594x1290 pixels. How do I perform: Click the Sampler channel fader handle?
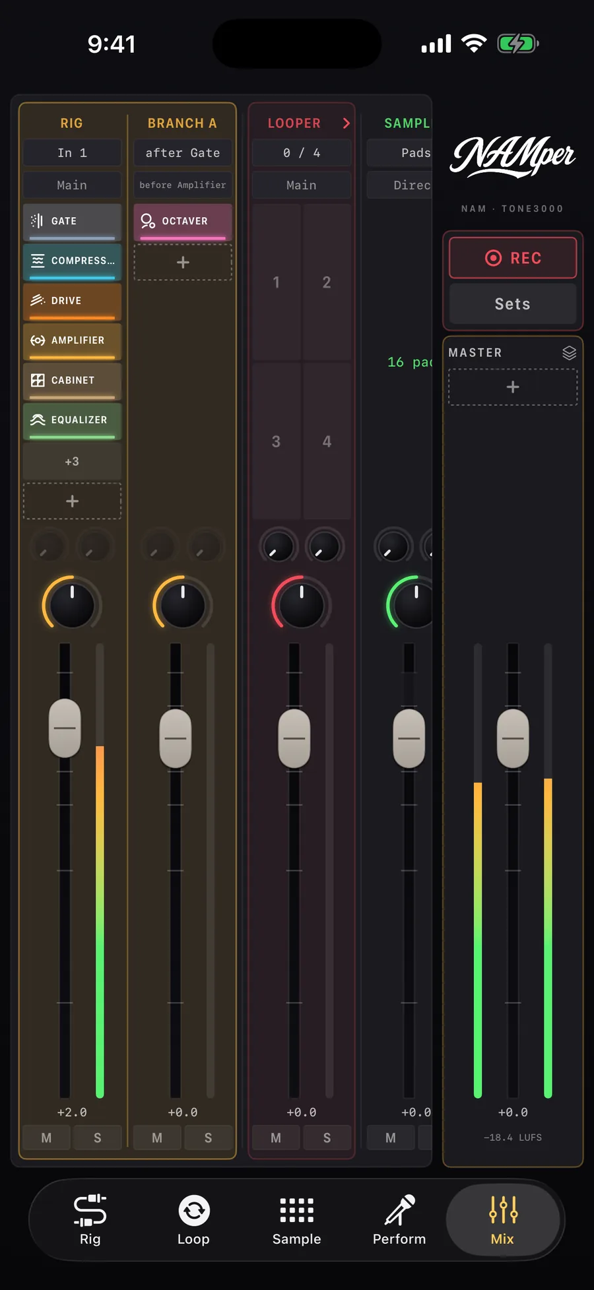[x=409, y=738]
